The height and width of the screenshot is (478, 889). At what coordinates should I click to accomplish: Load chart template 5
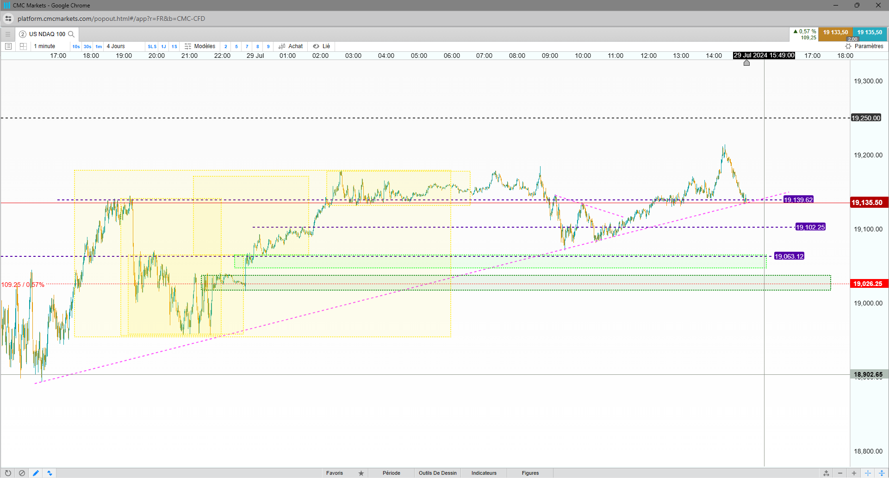236,46
